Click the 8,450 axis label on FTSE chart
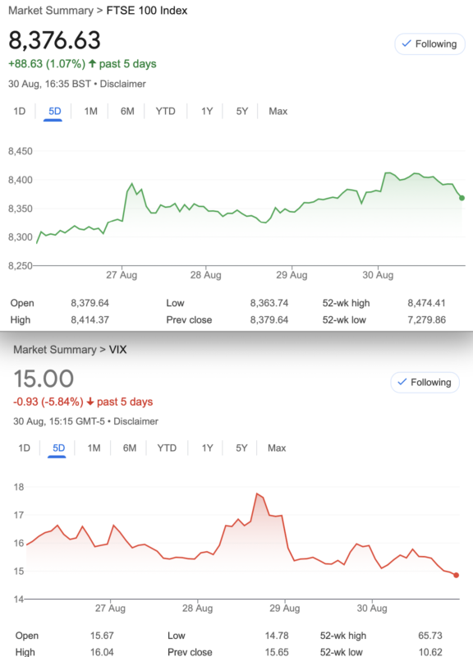This screenshot has height=657, width=473. coord(20,151)
